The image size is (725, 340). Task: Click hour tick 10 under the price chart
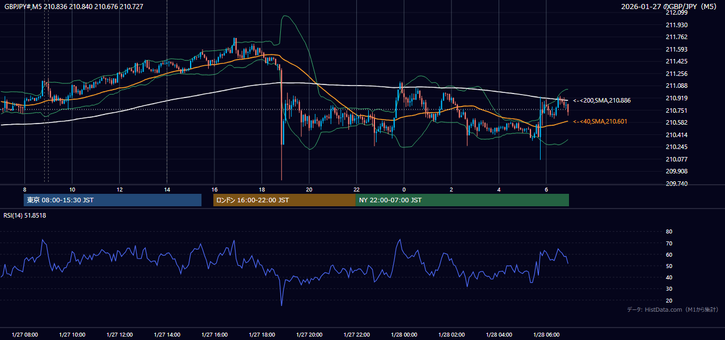coord(72,189)
